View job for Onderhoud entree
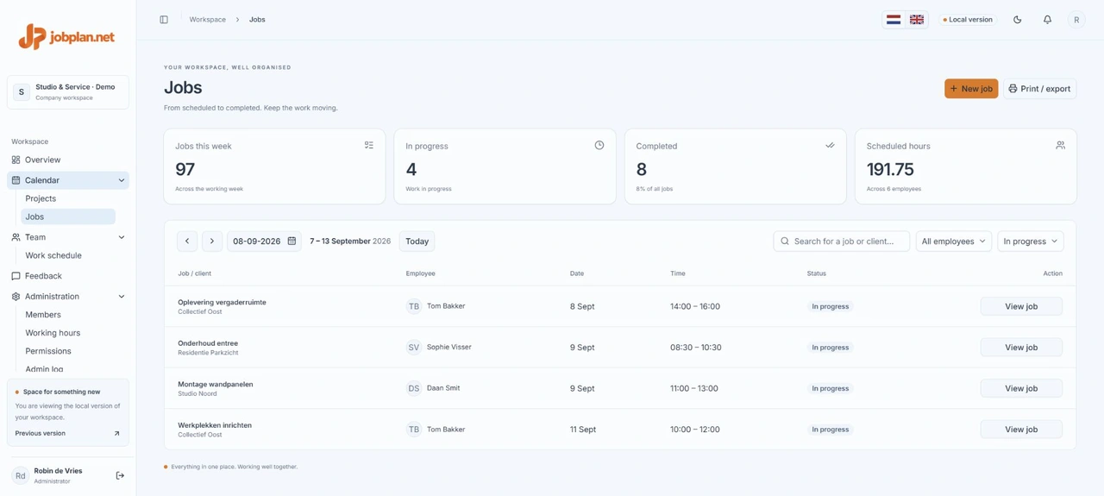 tap(1021, 348)
